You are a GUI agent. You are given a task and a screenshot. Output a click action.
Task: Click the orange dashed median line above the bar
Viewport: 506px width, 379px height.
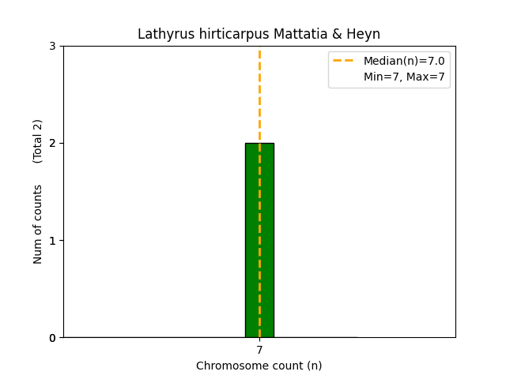[x=259, y=95]
